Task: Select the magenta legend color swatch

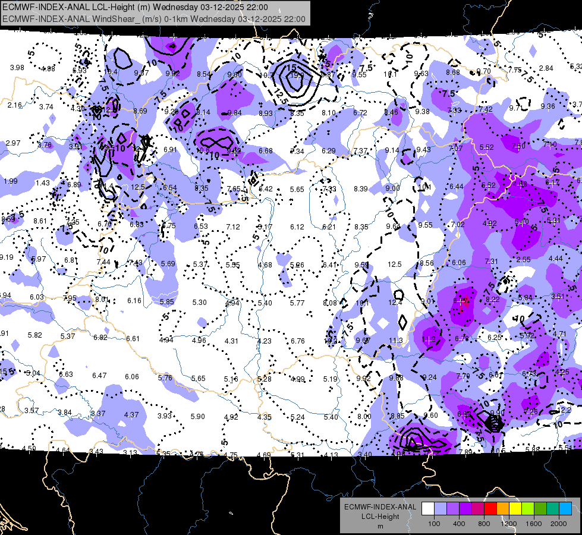Action: point(478,509)
